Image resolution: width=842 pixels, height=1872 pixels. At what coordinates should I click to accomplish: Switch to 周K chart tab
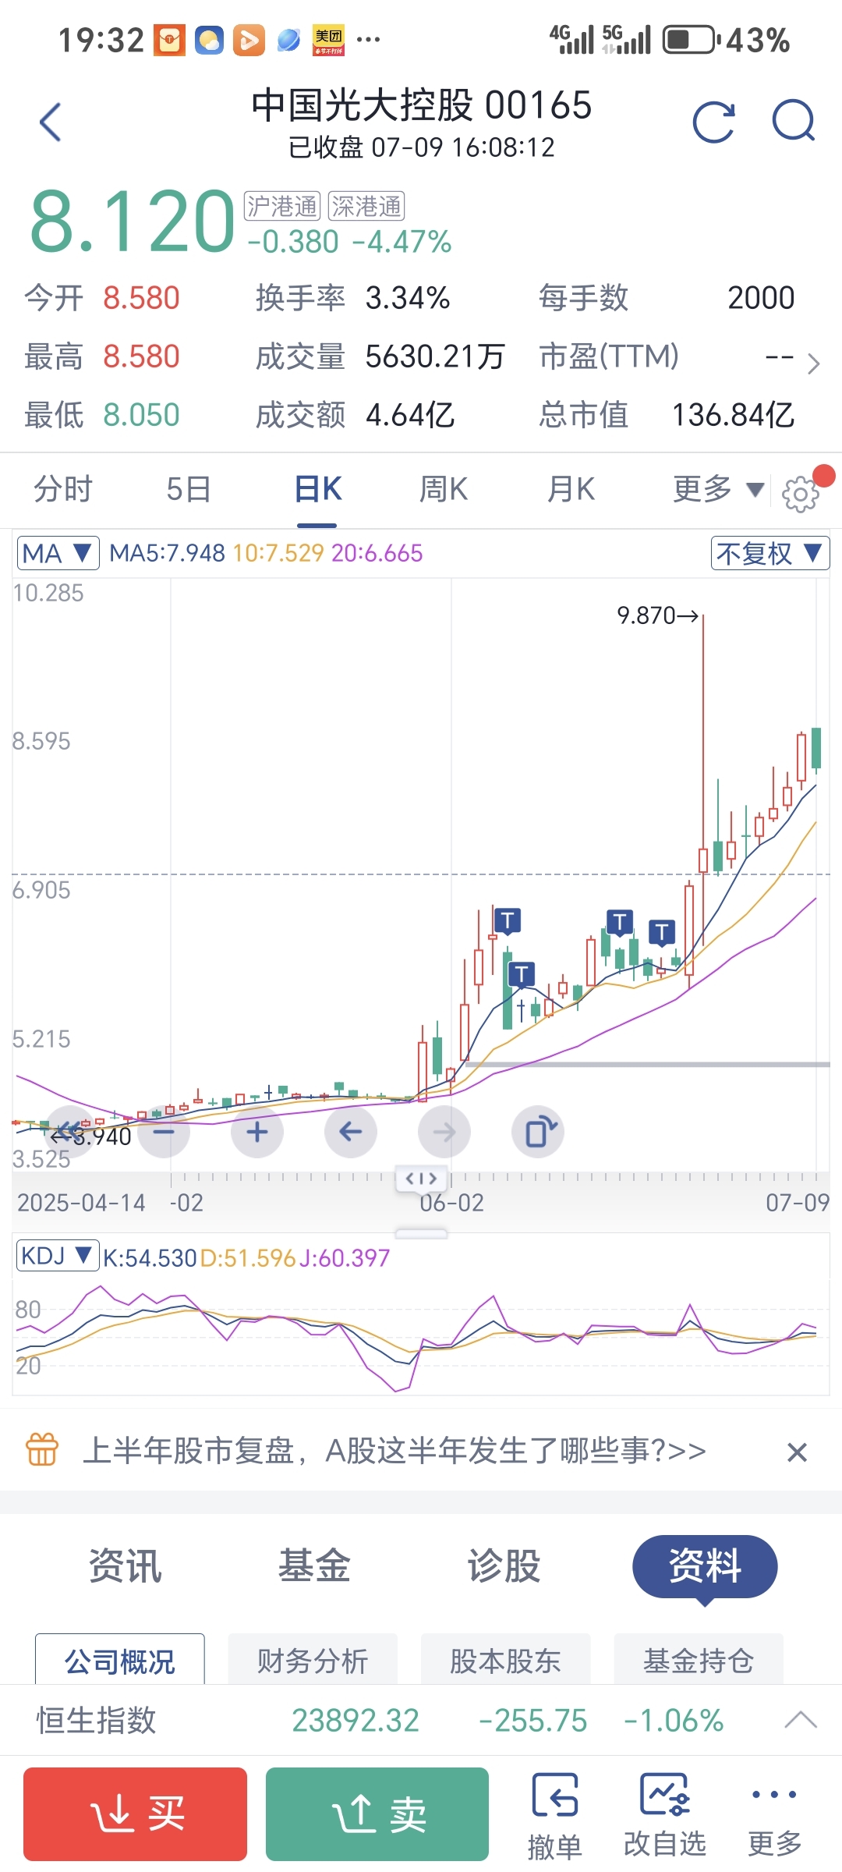(444, 490)
